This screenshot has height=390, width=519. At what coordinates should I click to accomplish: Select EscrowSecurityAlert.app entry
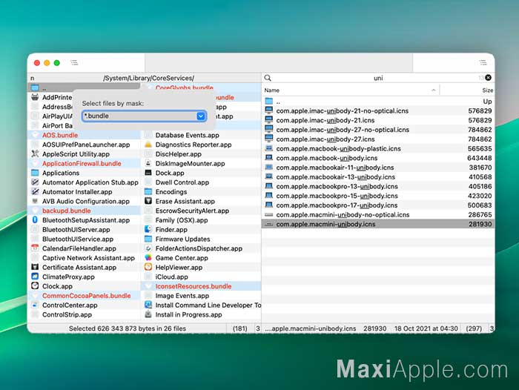pos(192,211)
